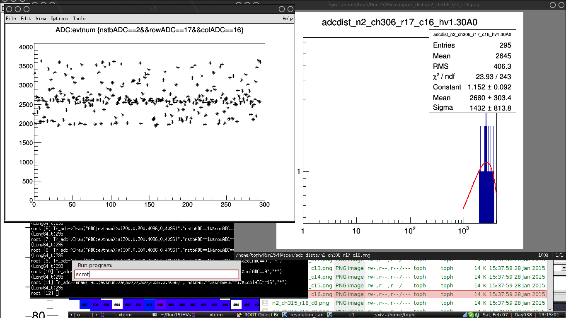Click the Entries 295 stats row
Image resolution: width=566 pixels, height=318 pixels.
pos(472,46)
